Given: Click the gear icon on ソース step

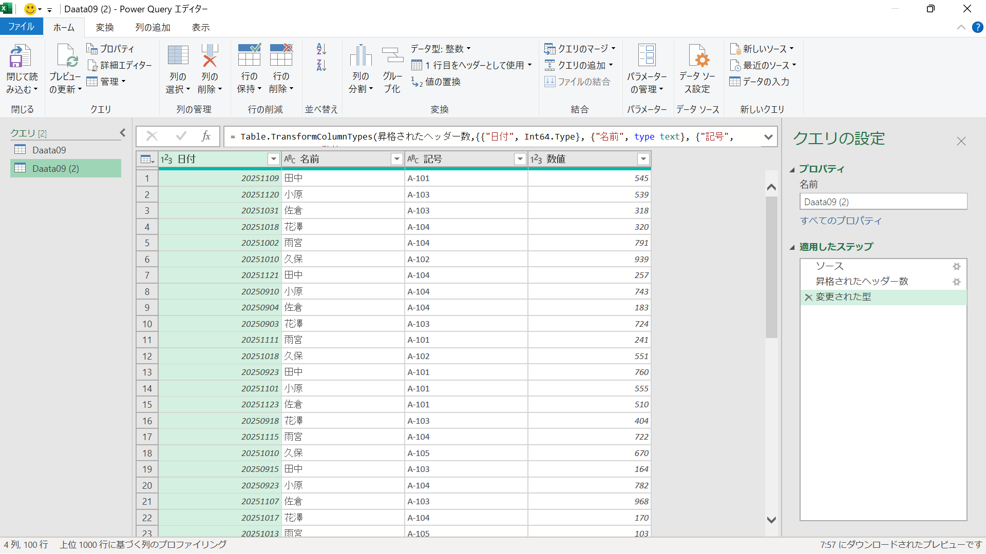Looking at the screenshot, I should (x=956, y=267).
